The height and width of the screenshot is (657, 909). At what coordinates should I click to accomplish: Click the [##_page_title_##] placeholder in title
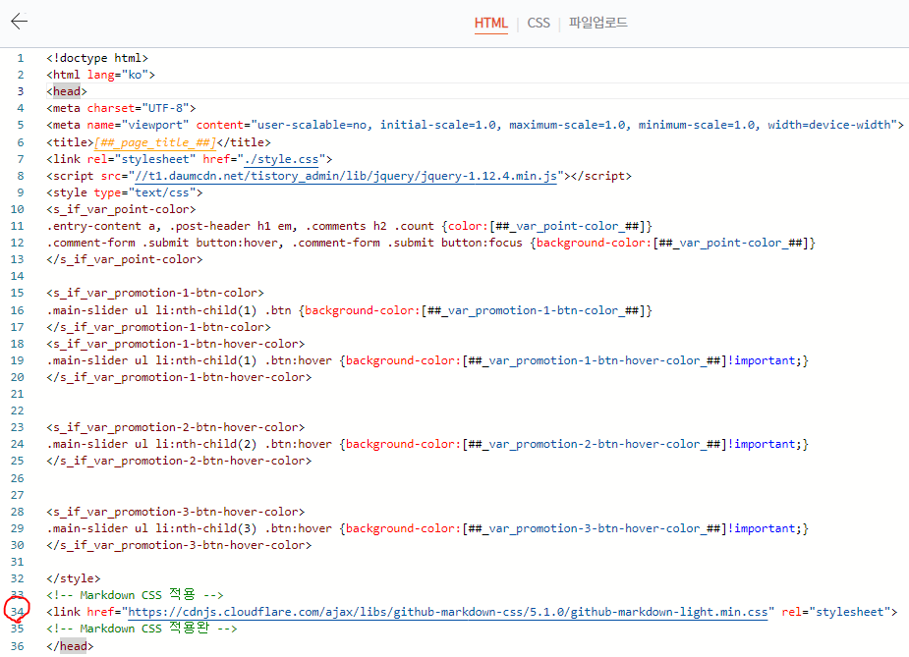155,142
